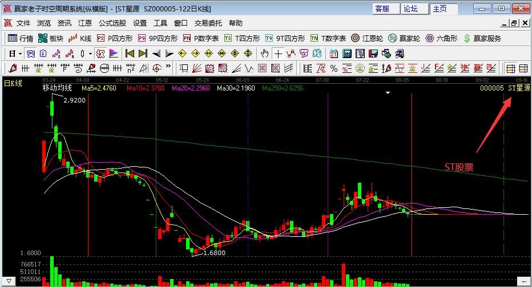Open the 六角形 hexagon tool
Screen dimensions: 532x287
coord(441,38)
